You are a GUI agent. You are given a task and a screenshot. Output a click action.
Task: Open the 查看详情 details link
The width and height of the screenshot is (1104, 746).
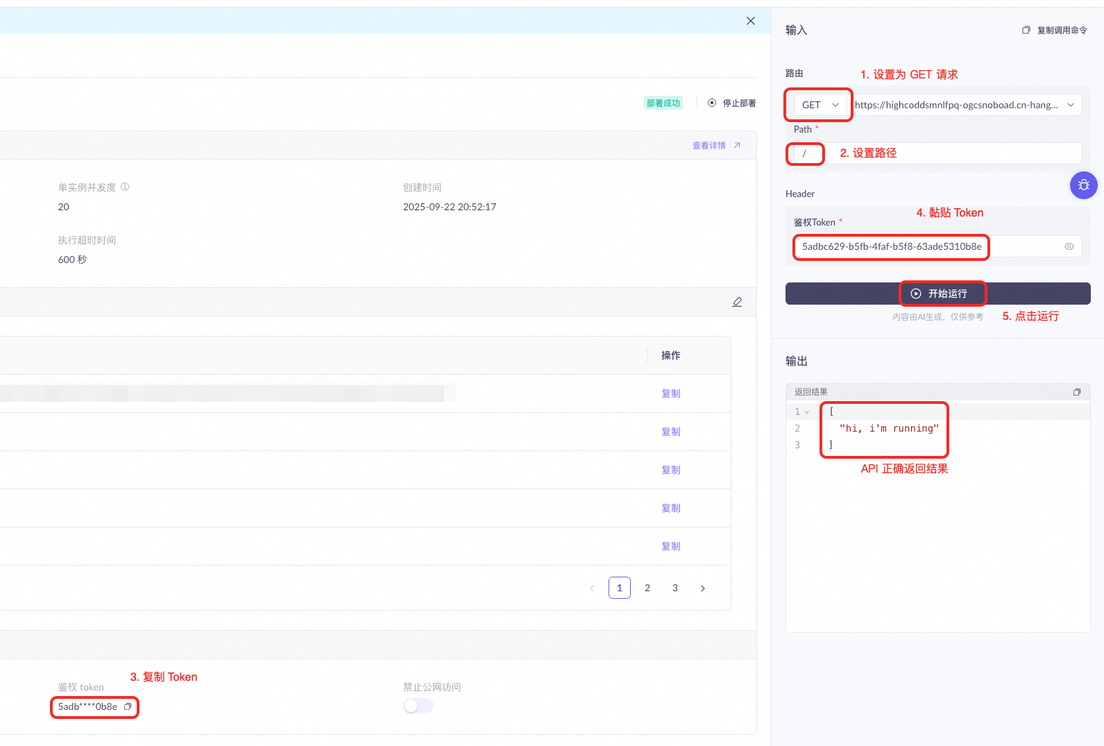tap(716, 146)
